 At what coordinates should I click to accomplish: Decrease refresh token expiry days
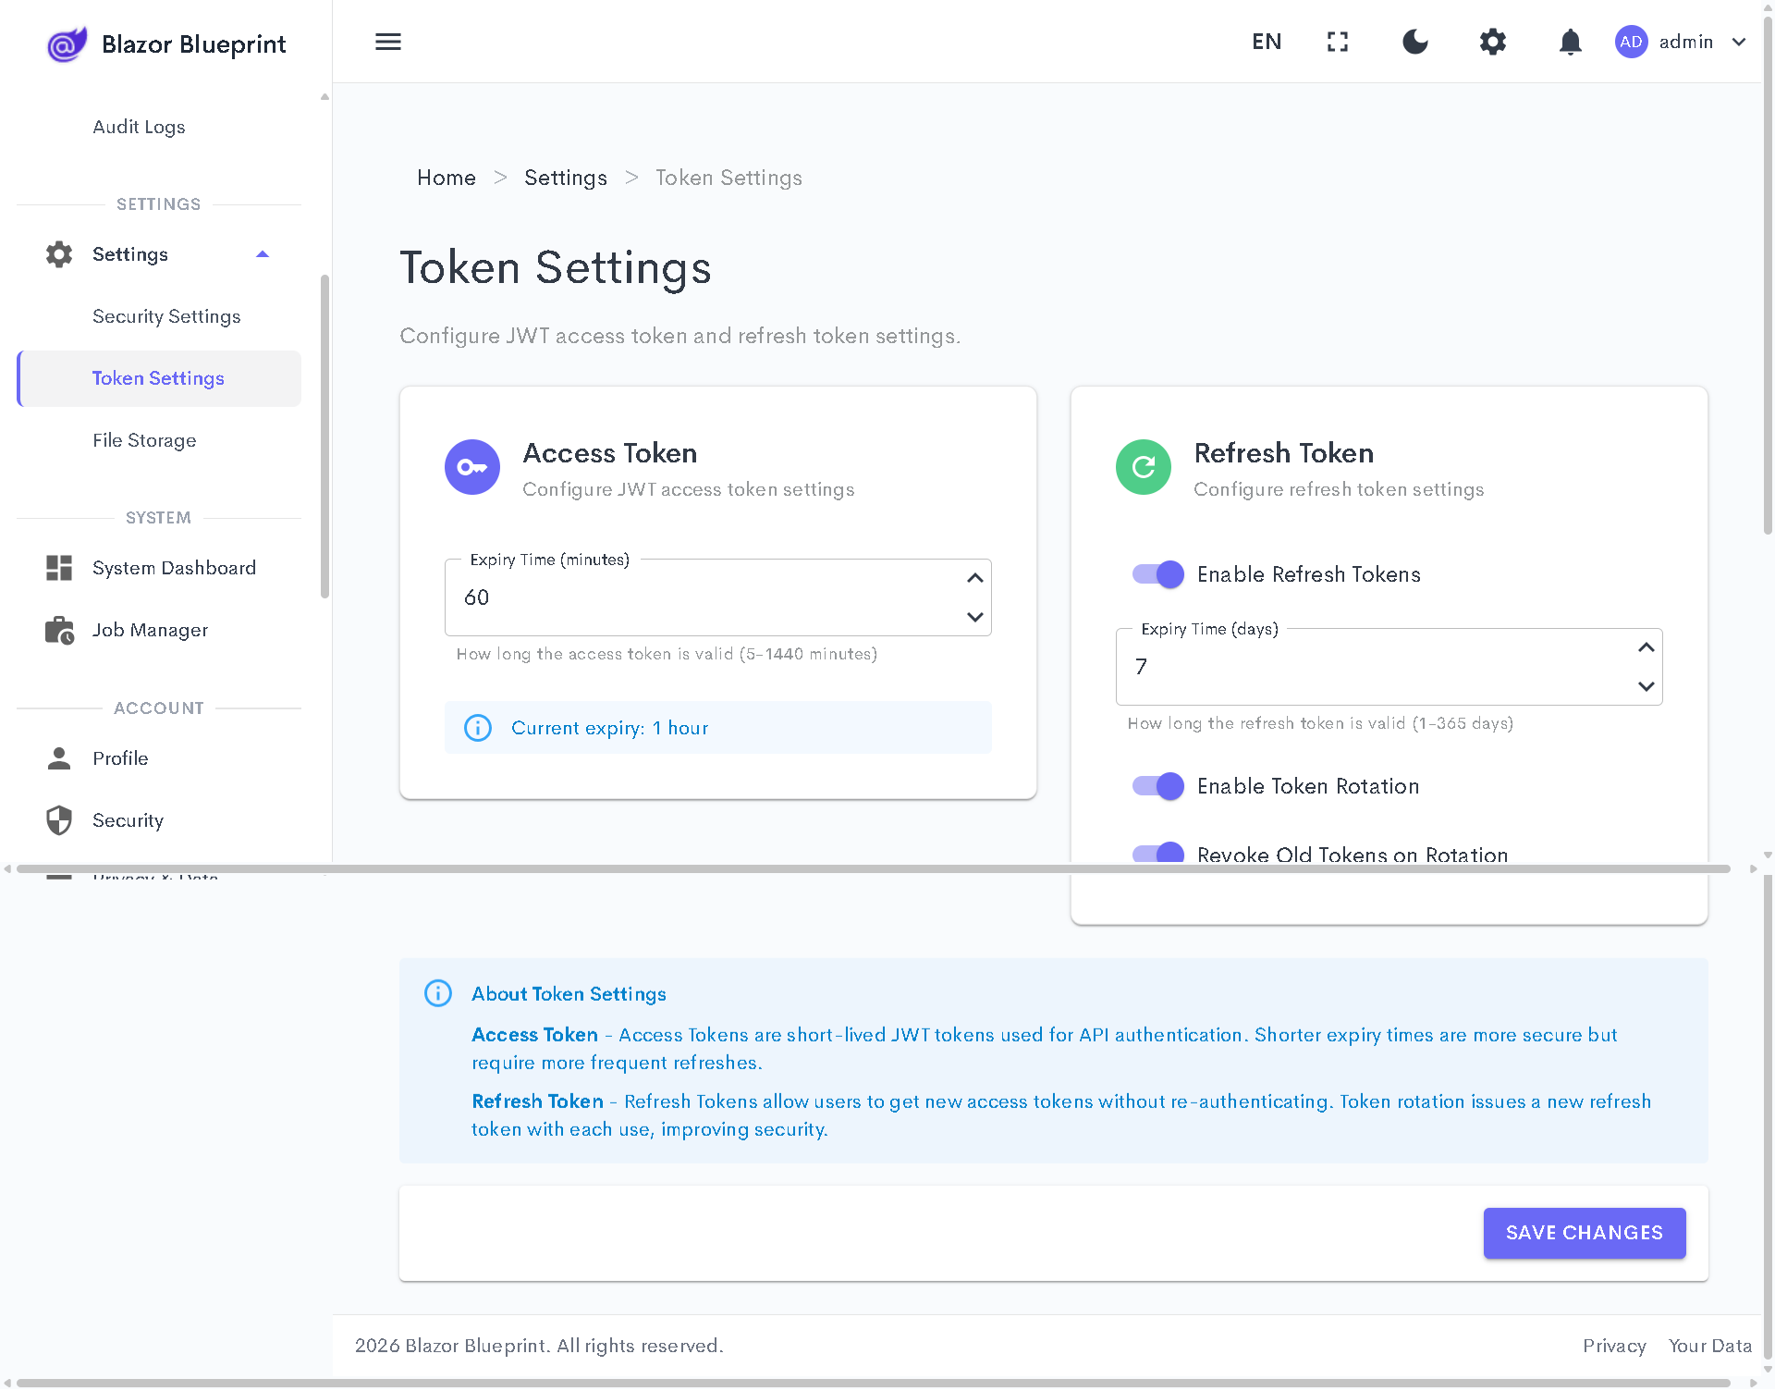pos(1646,686)
